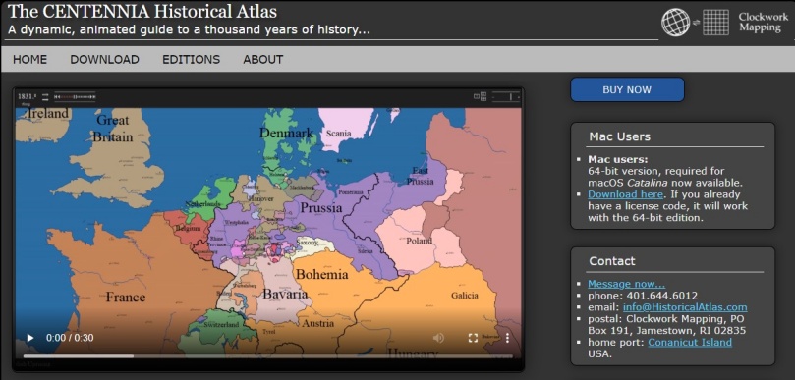Click the 'Contact' panel heading
Image resolution: width=795 pixels, height=380 pixels.
pos(612,261)
